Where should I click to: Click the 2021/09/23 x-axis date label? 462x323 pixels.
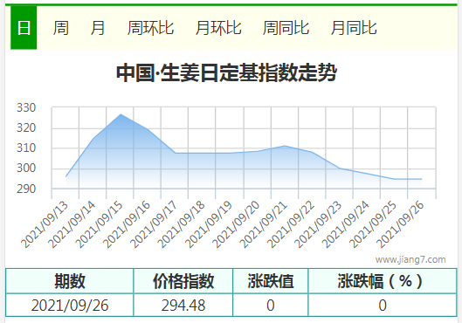[318, 224]
